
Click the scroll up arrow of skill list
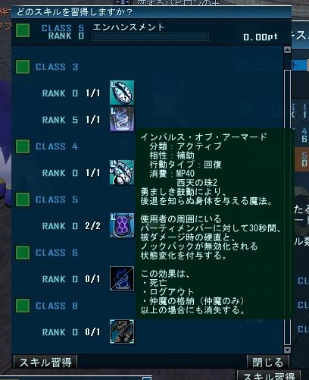(287, 49)
